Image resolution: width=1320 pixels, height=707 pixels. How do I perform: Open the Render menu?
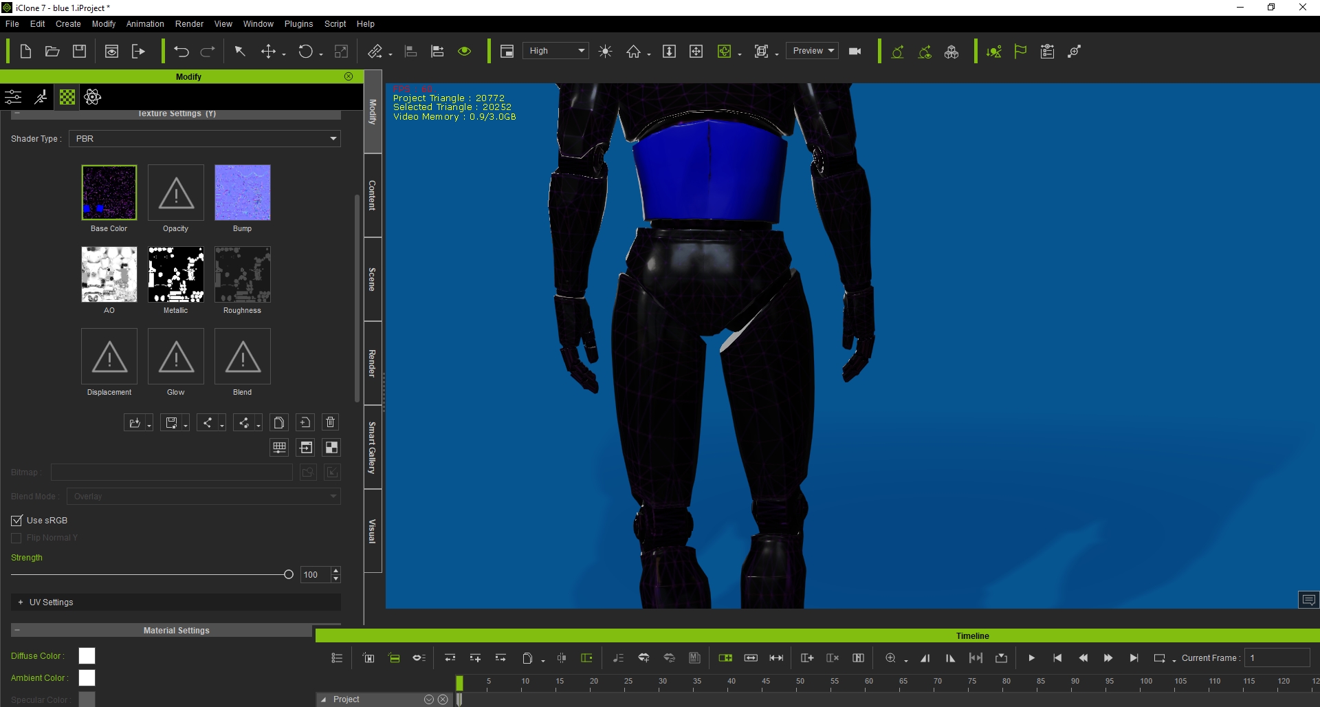(189, 24)
